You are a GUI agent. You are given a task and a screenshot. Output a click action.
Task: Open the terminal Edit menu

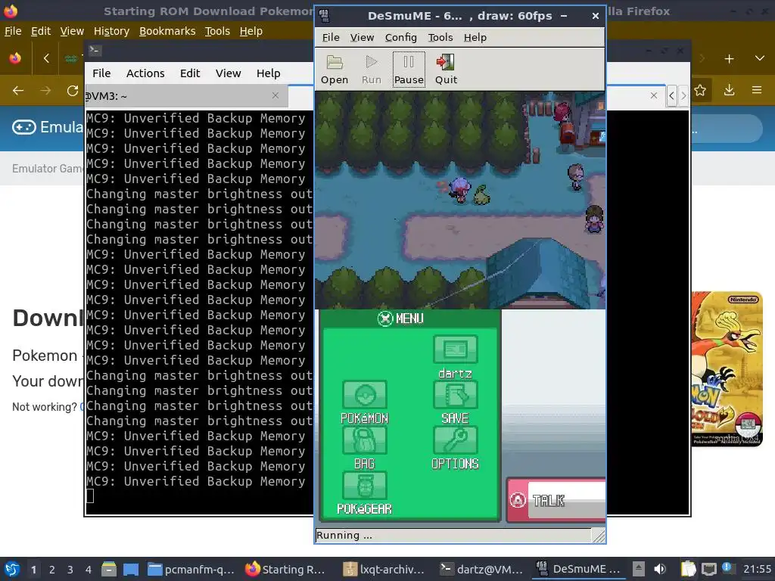tap(190, 73)
